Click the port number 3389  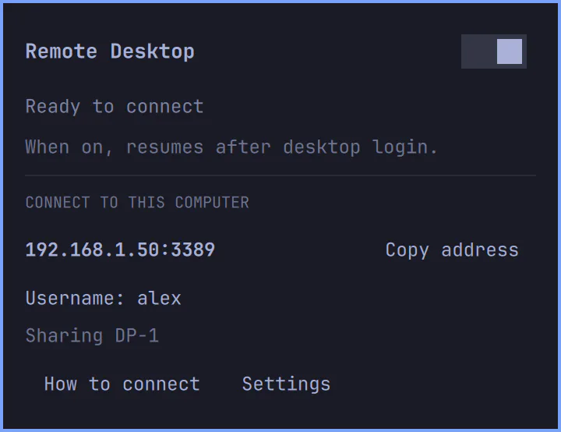[193, 250]
